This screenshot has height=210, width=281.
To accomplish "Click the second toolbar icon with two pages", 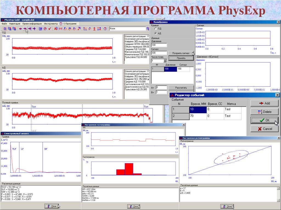I will [10, 28].
